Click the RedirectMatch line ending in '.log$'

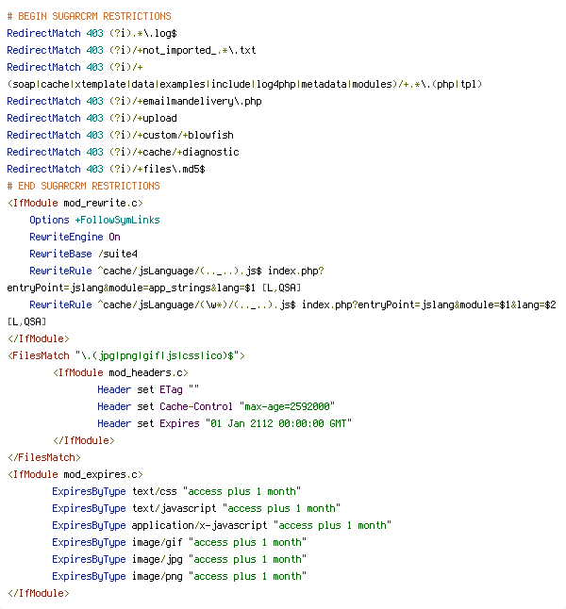[x=92, y=33]
